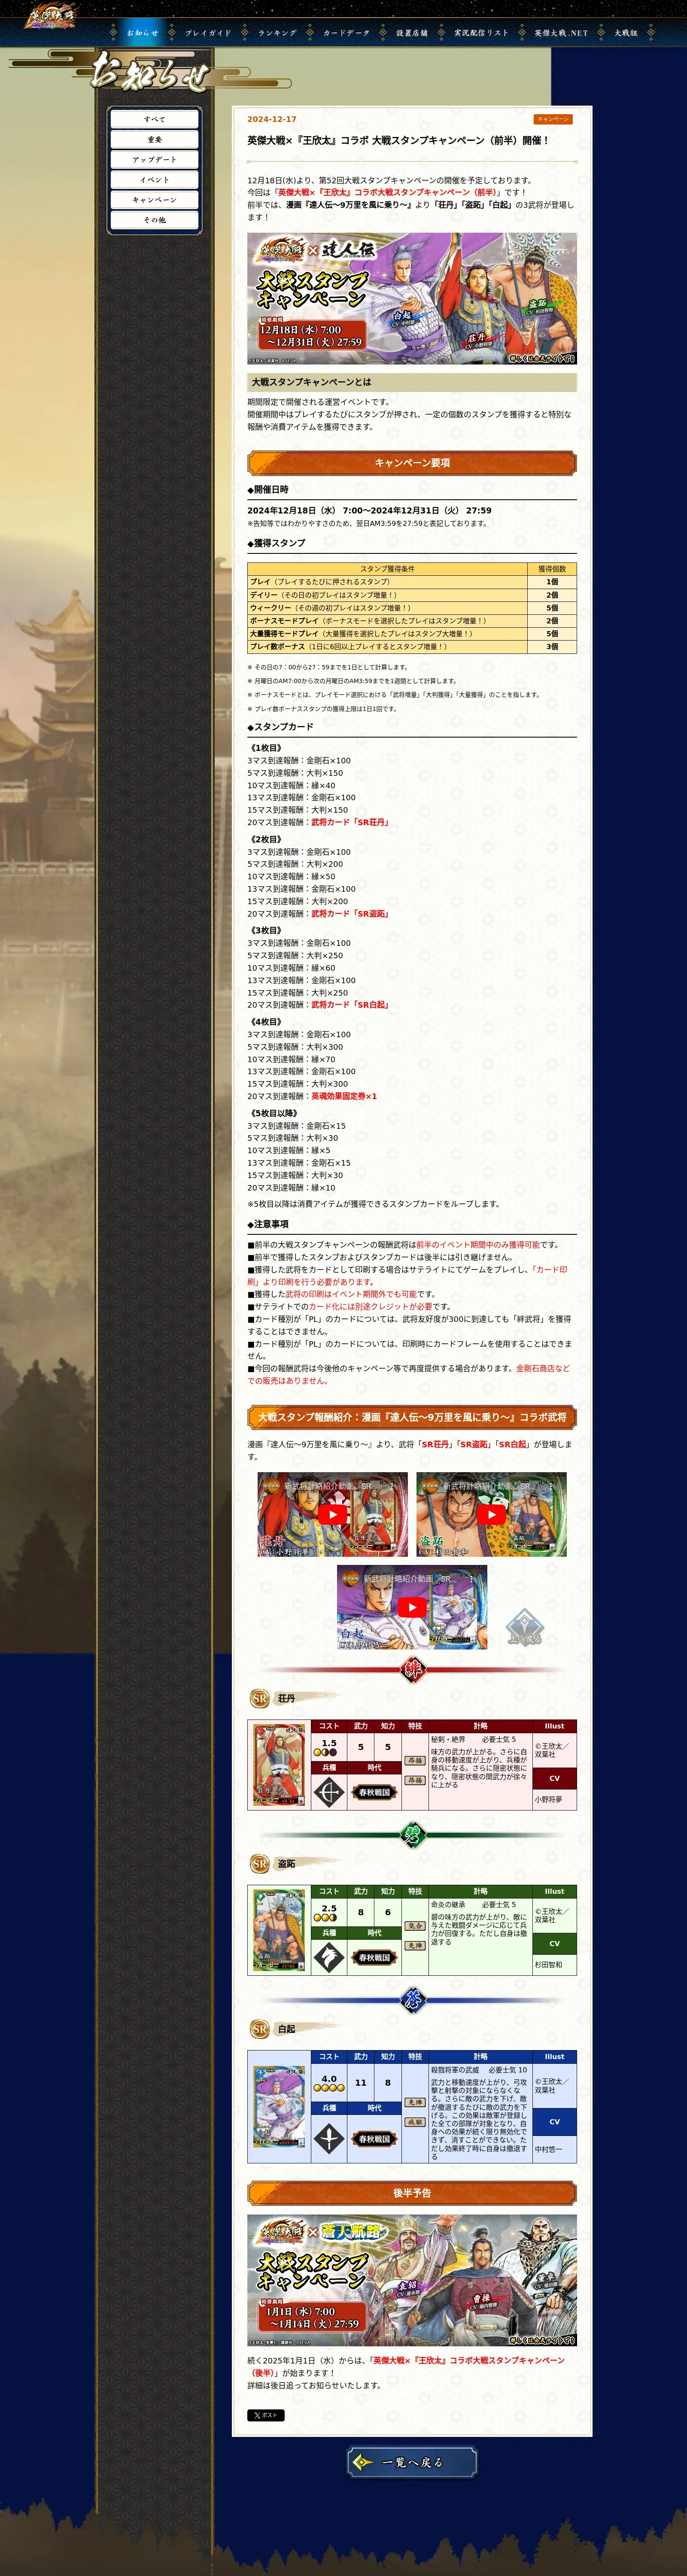
Task: Go to the ランキング page
Action: click(277, 33)
